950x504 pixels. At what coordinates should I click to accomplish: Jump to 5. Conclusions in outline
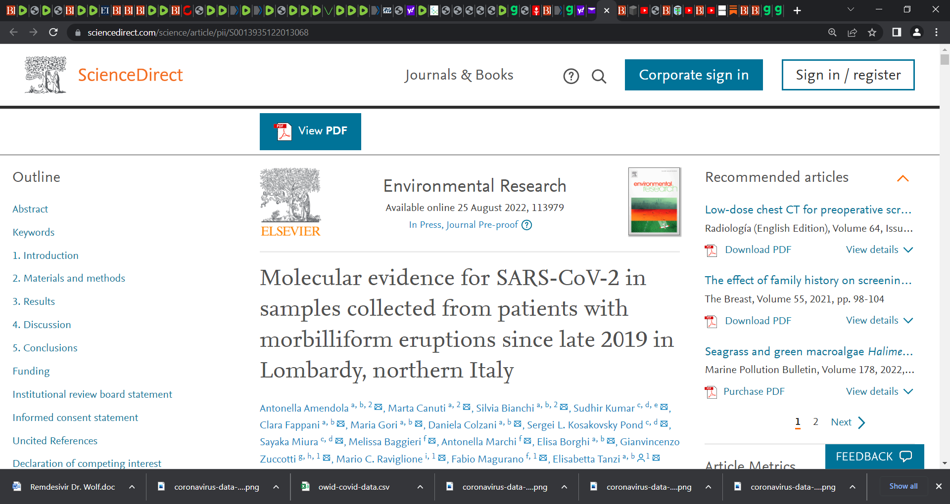(x=45, y=348)
